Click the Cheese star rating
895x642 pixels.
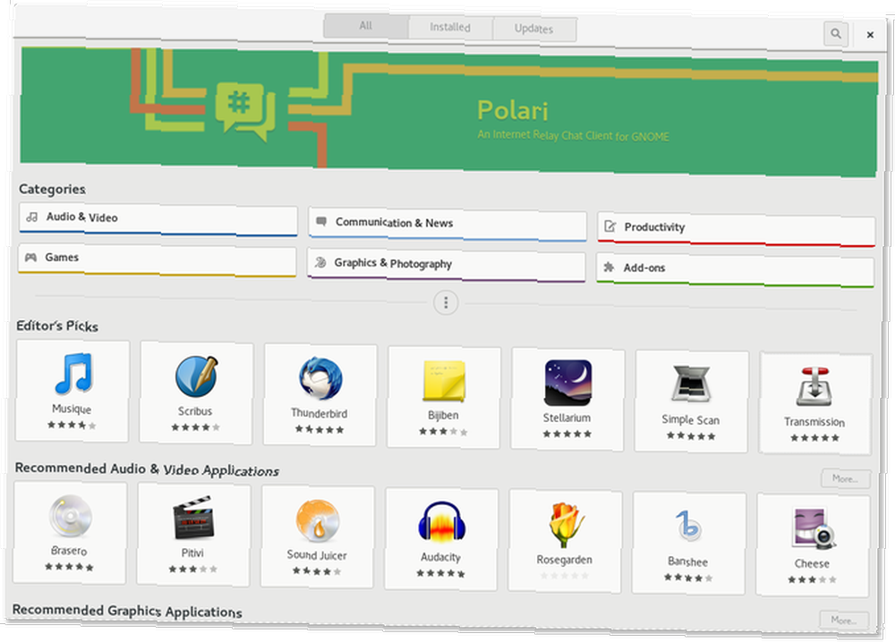tap(813, 579)
